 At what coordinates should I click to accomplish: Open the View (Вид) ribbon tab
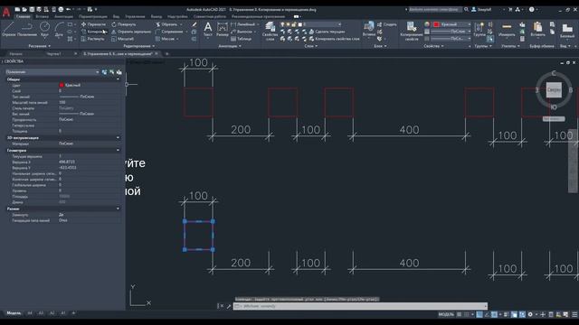pyautogui.click(x=117, y=16)
